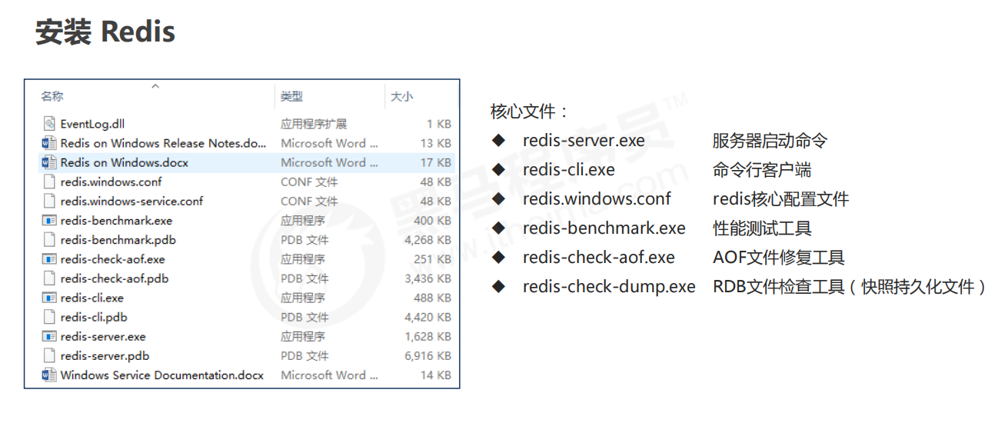Click redis-cli.exe in core files list
The image size is (1008, 433).
569,170
